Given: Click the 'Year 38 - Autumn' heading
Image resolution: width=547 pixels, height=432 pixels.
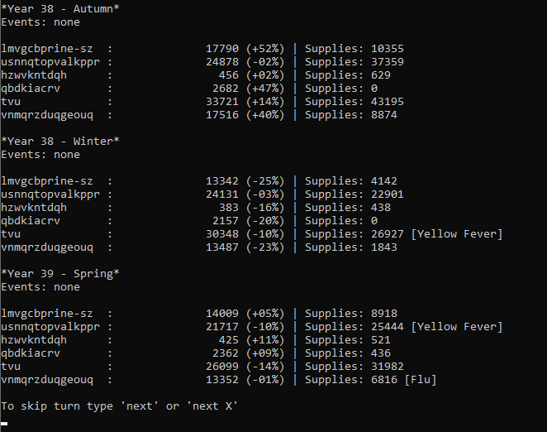Looking at the screenshot, I should 60,9.
